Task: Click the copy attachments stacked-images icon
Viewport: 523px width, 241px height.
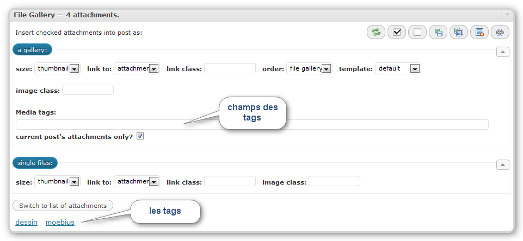Action: 459,32
